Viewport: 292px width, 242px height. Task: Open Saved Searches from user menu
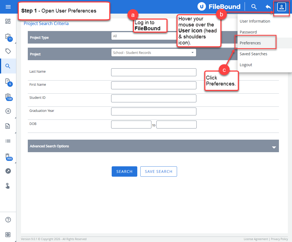click(253, 54)
